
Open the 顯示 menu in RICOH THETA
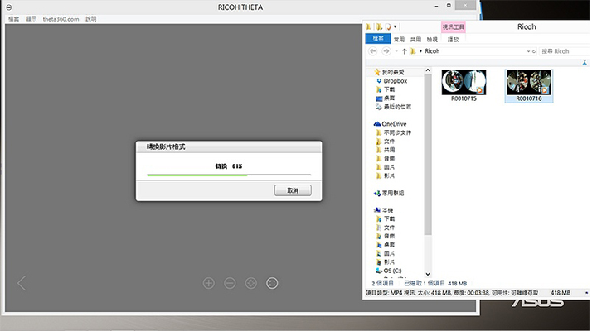pos(31,19)
